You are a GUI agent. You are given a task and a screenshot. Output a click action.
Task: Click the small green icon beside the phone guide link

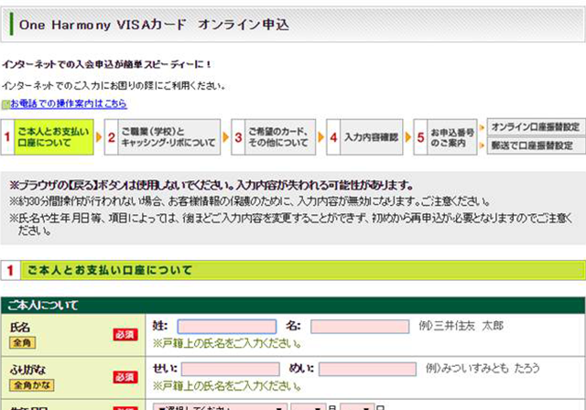click(5, 105)
